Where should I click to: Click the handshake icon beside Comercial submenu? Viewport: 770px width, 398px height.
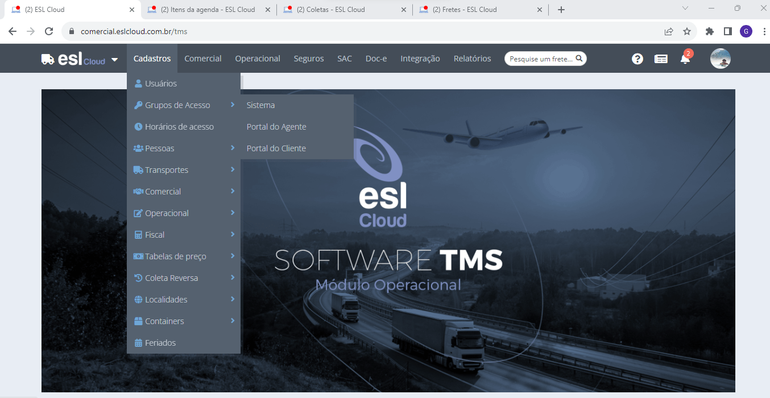(138, 192)
